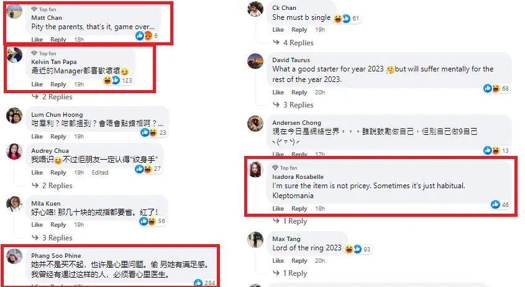
Task: Reply to Audrey Chua's comment
Action: pos(58,173)
